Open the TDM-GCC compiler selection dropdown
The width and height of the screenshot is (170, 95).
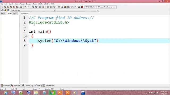101,7
